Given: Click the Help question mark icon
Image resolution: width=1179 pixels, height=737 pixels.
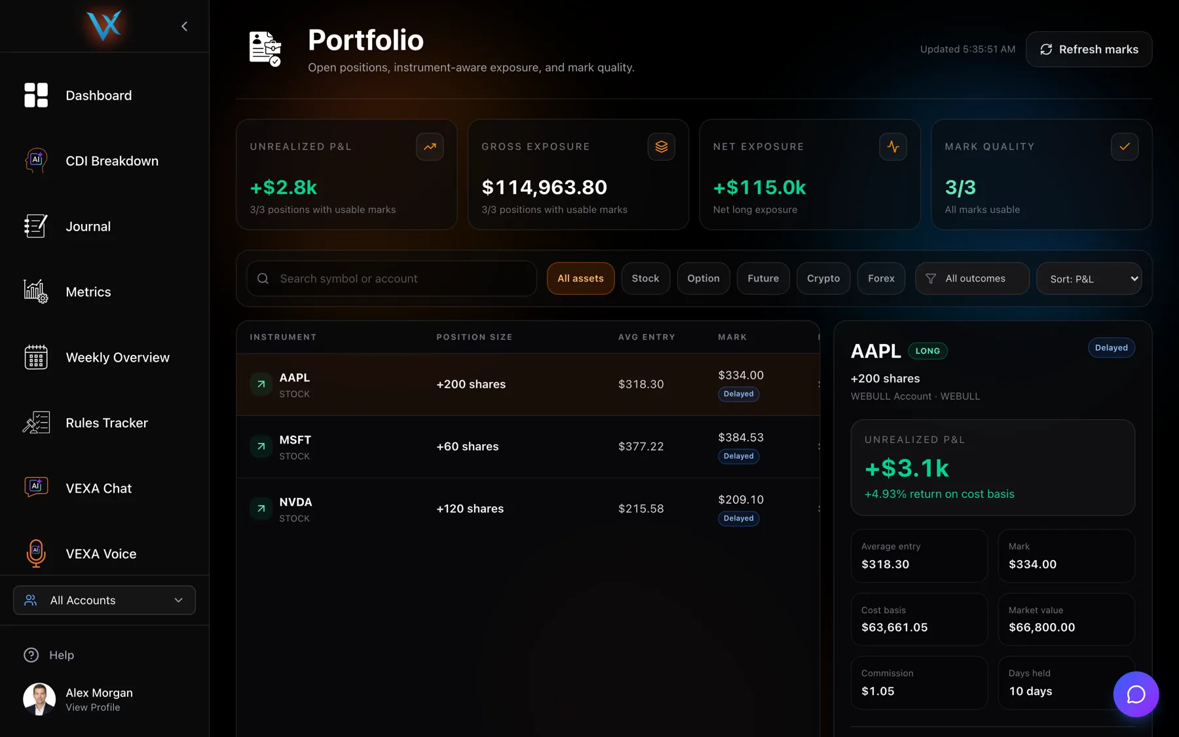Looking at the screenshot, I should (31, 655).
